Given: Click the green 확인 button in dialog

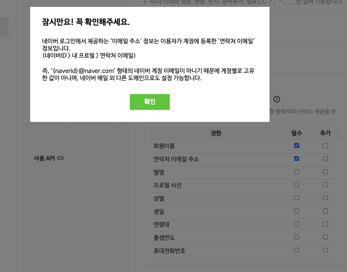Looking at the screenshot, I should tap(150, 102).
